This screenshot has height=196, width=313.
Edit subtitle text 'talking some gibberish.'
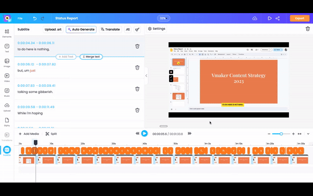pyautogui.click(x=35, y=92)
